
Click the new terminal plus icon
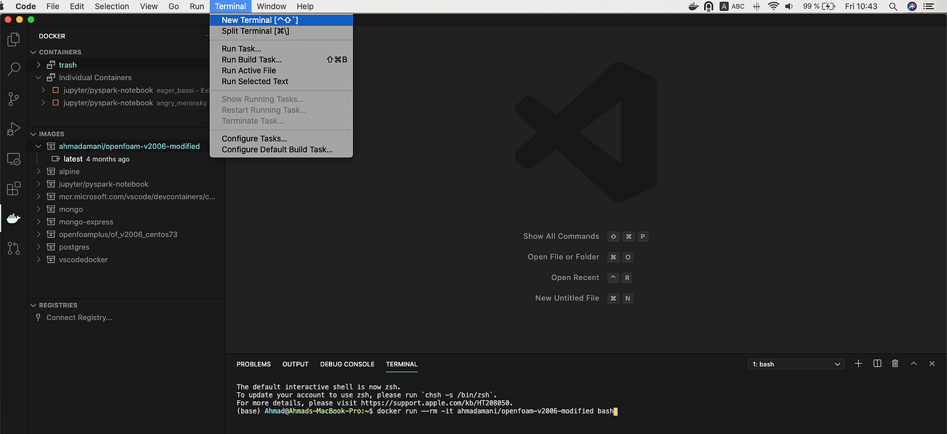point(858,364)
